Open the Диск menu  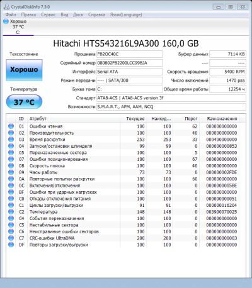coord(78,14)
